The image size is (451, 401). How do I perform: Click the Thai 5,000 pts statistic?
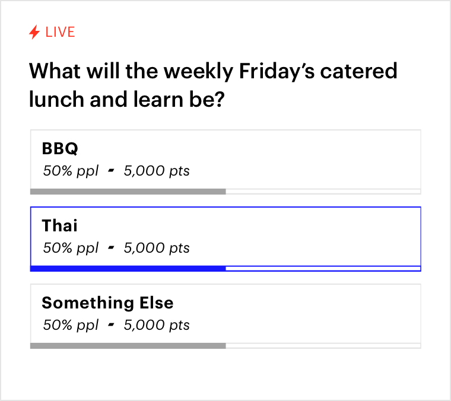click(x=157, y=248)
